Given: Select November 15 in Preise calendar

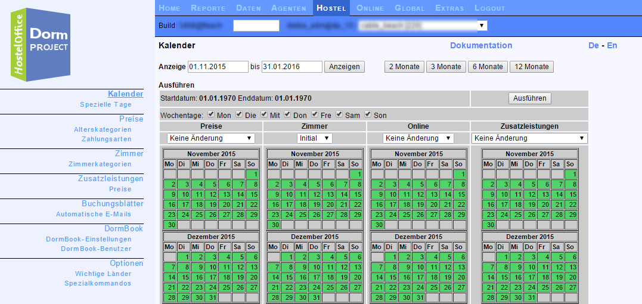Looking at the screenshot, I should 252,194.
